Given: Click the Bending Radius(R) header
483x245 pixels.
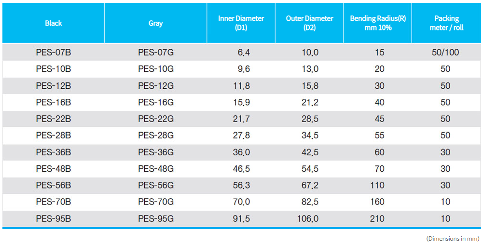Looking at the screenshot, I should point(378,23).
